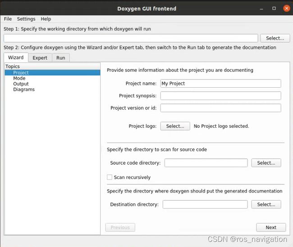Image resolution: width=293 pixels, height=247 pixels.
Task: Click the Project version or id field
Action: click(221, 108)
